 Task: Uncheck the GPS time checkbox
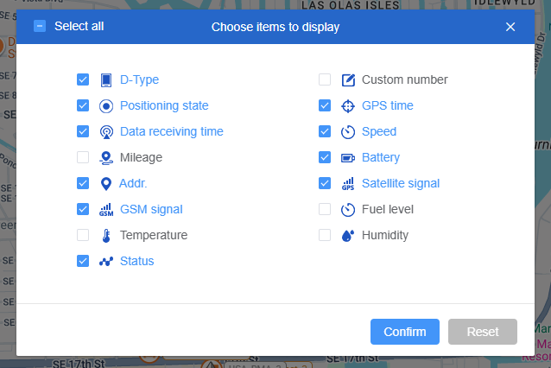point(325,106)
